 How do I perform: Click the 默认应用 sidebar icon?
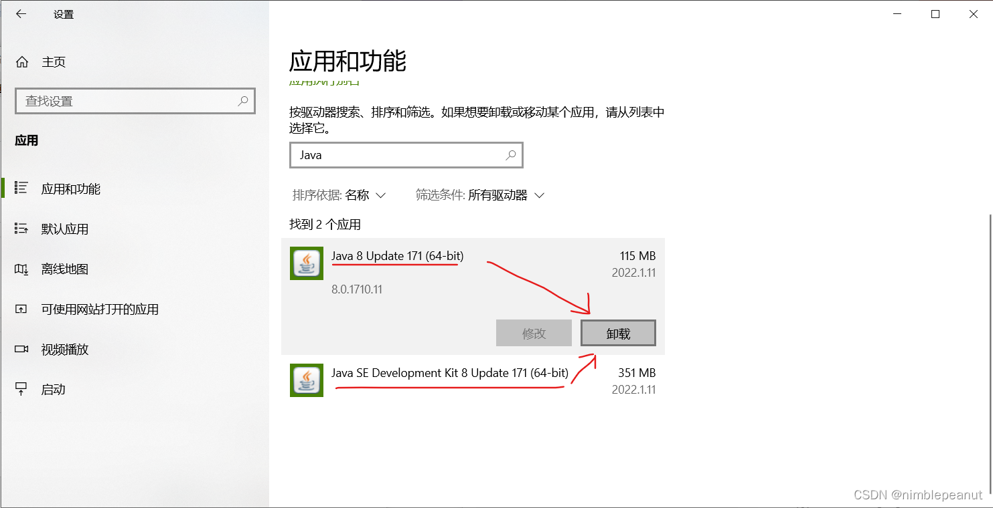tap(21, 229)
